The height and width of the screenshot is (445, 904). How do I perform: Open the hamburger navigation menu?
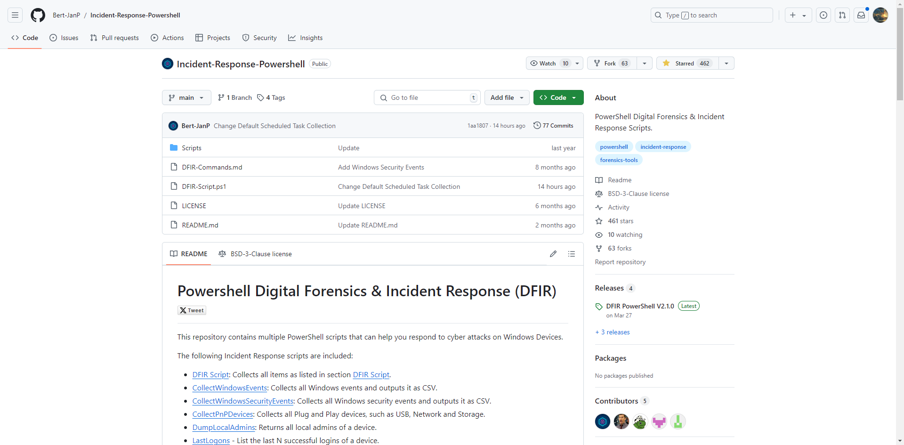point(15,15)
